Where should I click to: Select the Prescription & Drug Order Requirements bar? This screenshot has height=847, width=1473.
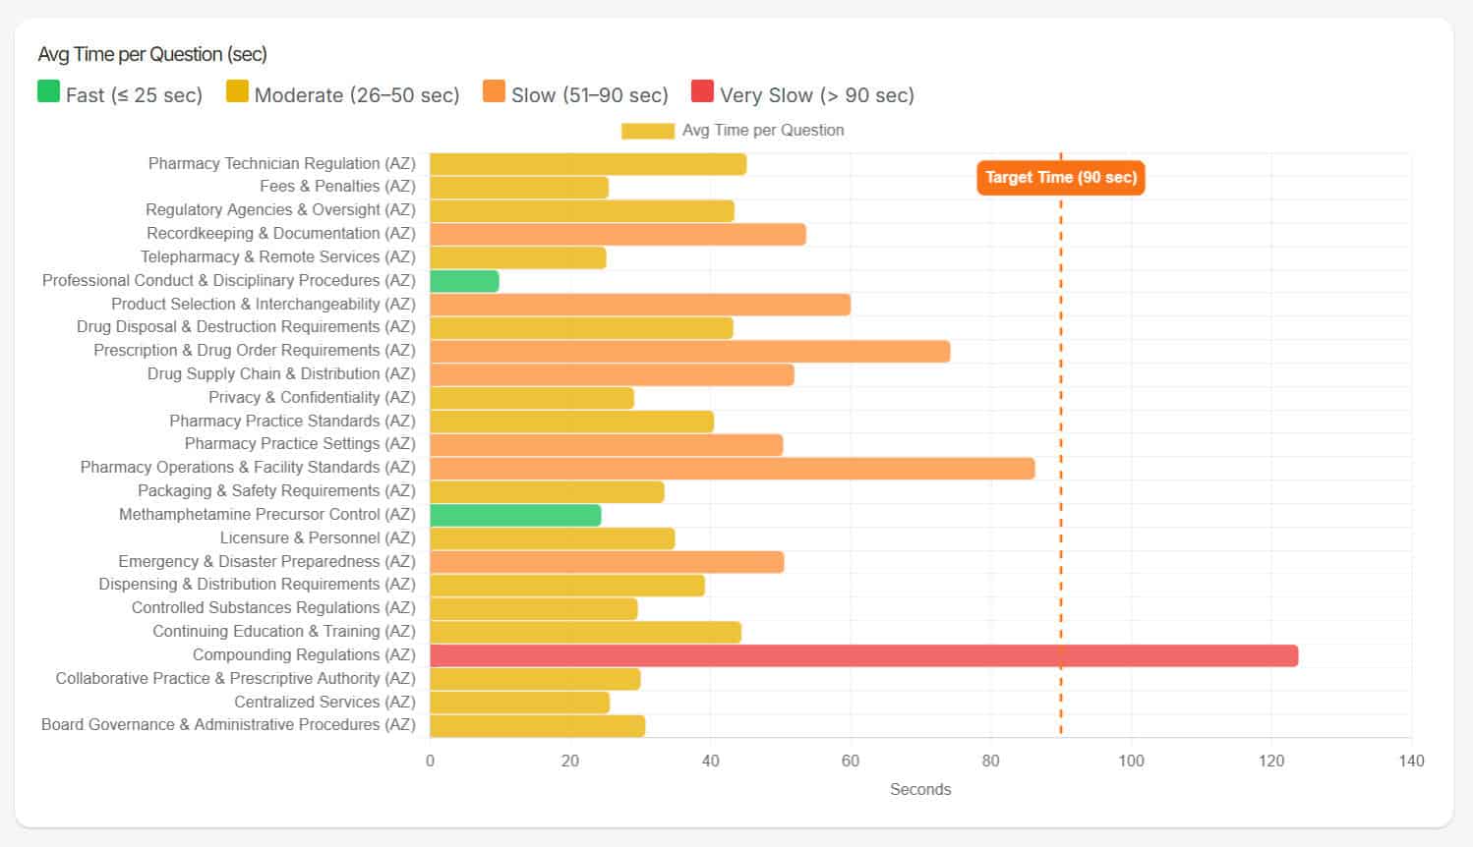[x=689, y=352]
